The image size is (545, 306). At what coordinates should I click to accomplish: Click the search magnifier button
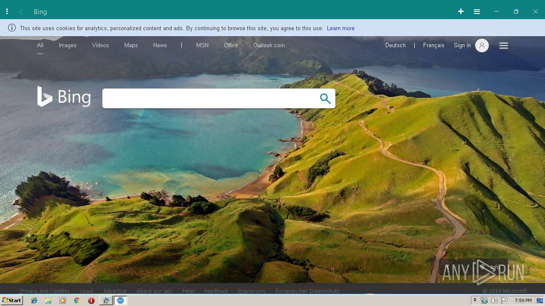325,99
